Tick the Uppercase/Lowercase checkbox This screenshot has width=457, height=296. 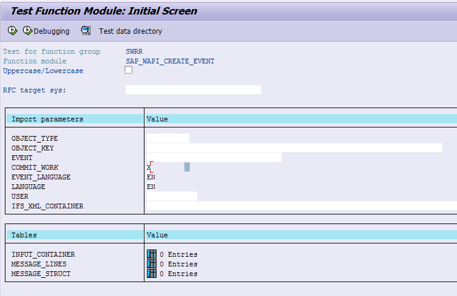128,70
